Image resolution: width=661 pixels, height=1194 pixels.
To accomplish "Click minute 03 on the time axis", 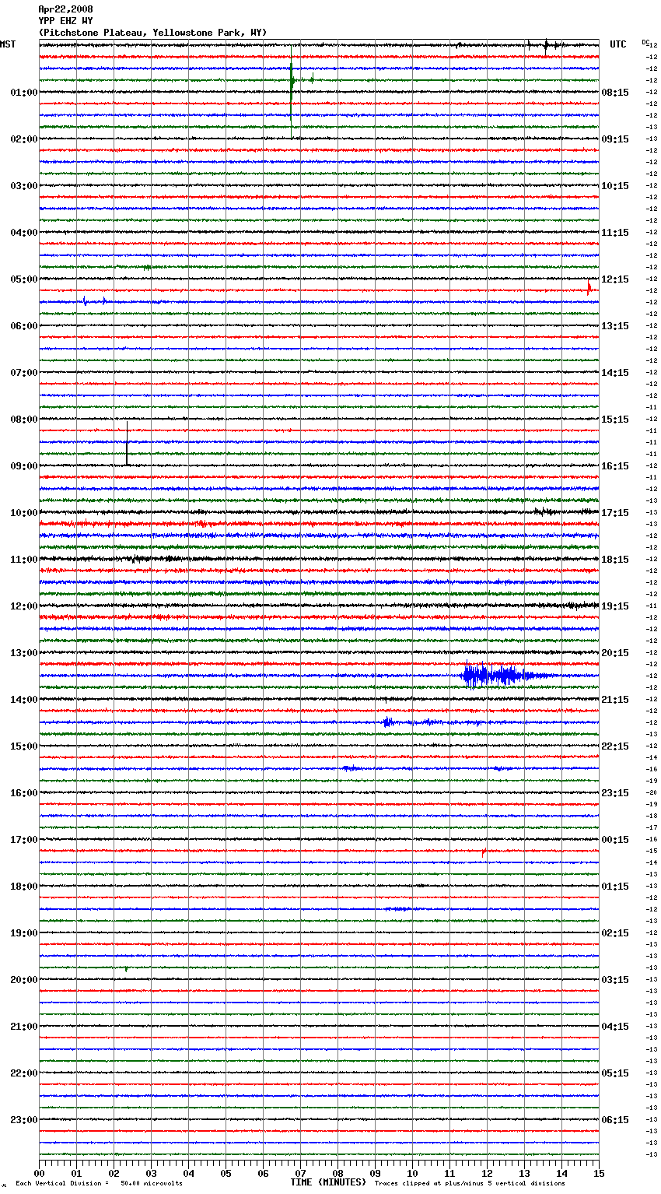I will click(151, 1173).
